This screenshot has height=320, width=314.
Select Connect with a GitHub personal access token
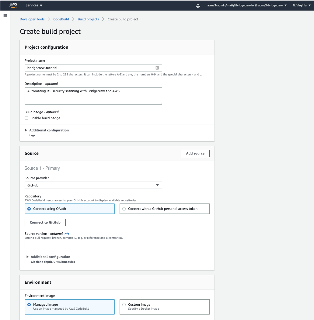(165, 209)
